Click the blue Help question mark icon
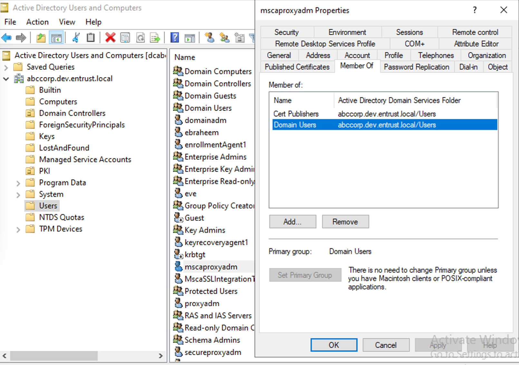519x365 pixels. tap(175, 38)
